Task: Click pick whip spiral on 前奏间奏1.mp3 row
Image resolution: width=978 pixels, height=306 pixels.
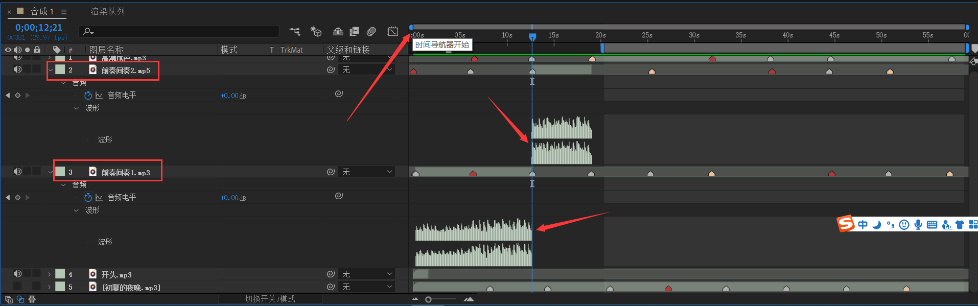Action: click(x=331, y=172)
